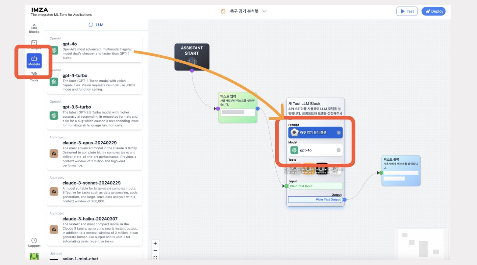Click the Anthropic label above claude-3-opus
Screen dimensions: 477x265
click(57, 137)
